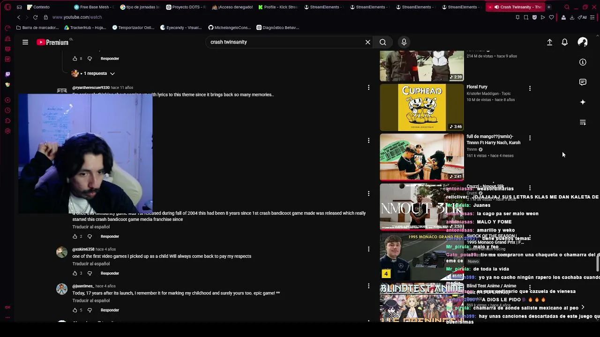Image resolution: width=600 pixels, height=337 pixels.
Task: Open the sparkle Ask icon on the right rail
Action: 583,102
